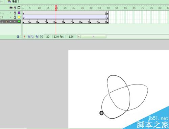
Task: Click frame 30 on the timeline ruler
Action: (74, 8)
